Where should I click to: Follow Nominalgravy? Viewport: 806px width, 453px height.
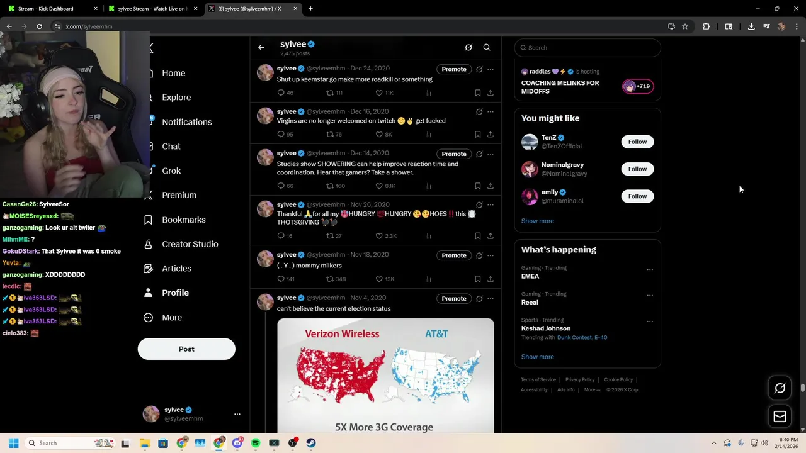[637, 169]
